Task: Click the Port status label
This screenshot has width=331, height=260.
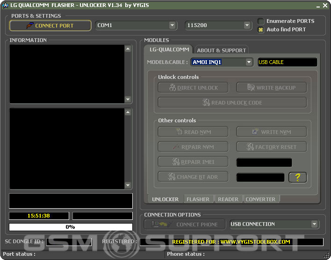Action: (x=19, y=254)
